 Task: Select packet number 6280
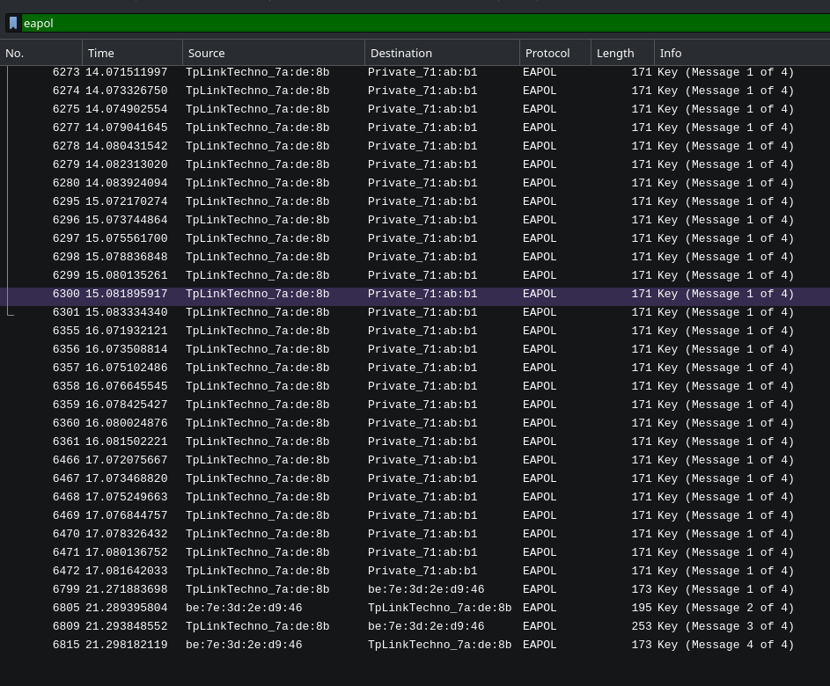click(352, 183)
